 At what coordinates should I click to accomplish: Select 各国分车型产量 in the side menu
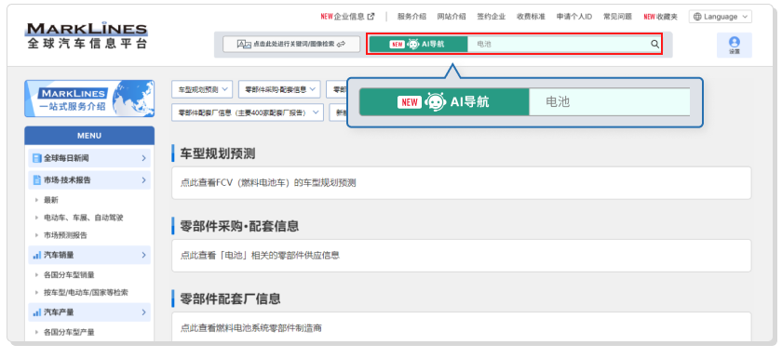69,332
